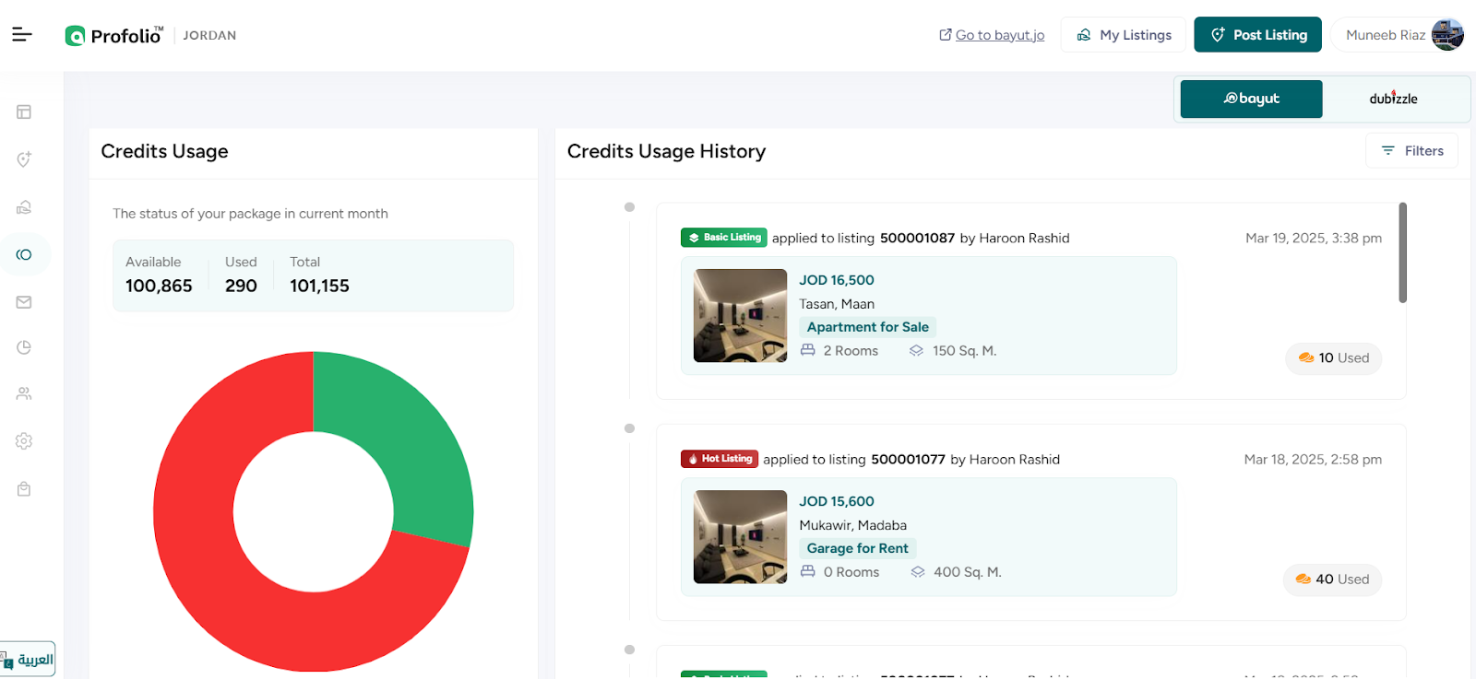
Task: Click the Hot Listing badge on listing 500001077
Action: click(x=719, y=459)
